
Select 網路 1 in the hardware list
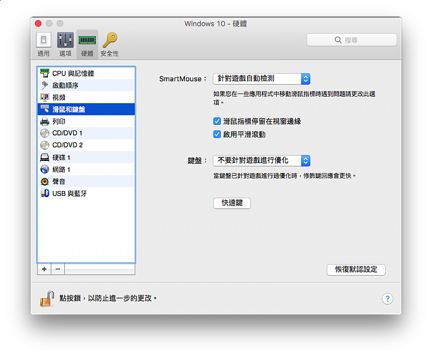(x=86, y=169)
